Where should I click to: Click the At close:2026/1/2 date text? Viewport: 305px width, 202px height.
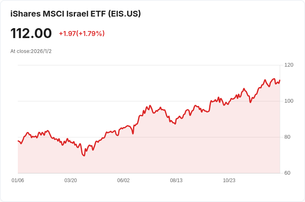pos(31,51)
